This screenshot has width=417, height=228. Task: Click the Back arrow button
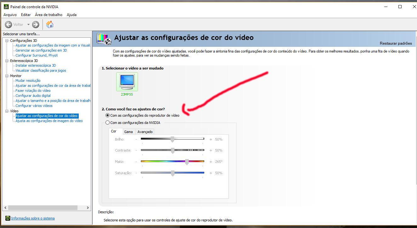click(9, 25)
